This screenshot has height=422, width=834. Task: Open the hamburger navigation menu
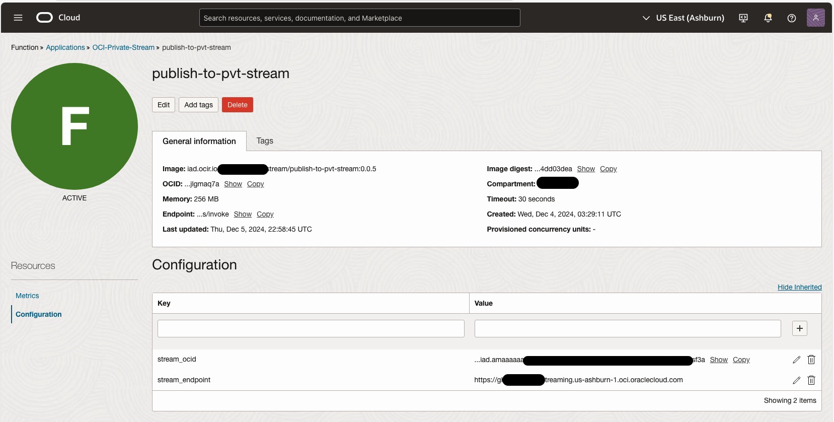click(x=18, y=18)
